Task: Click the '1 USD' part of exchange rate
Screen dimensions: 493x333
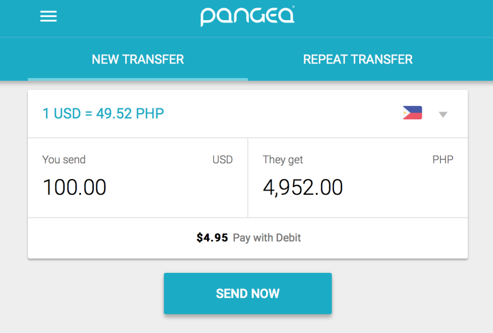Action: point(62,114)
